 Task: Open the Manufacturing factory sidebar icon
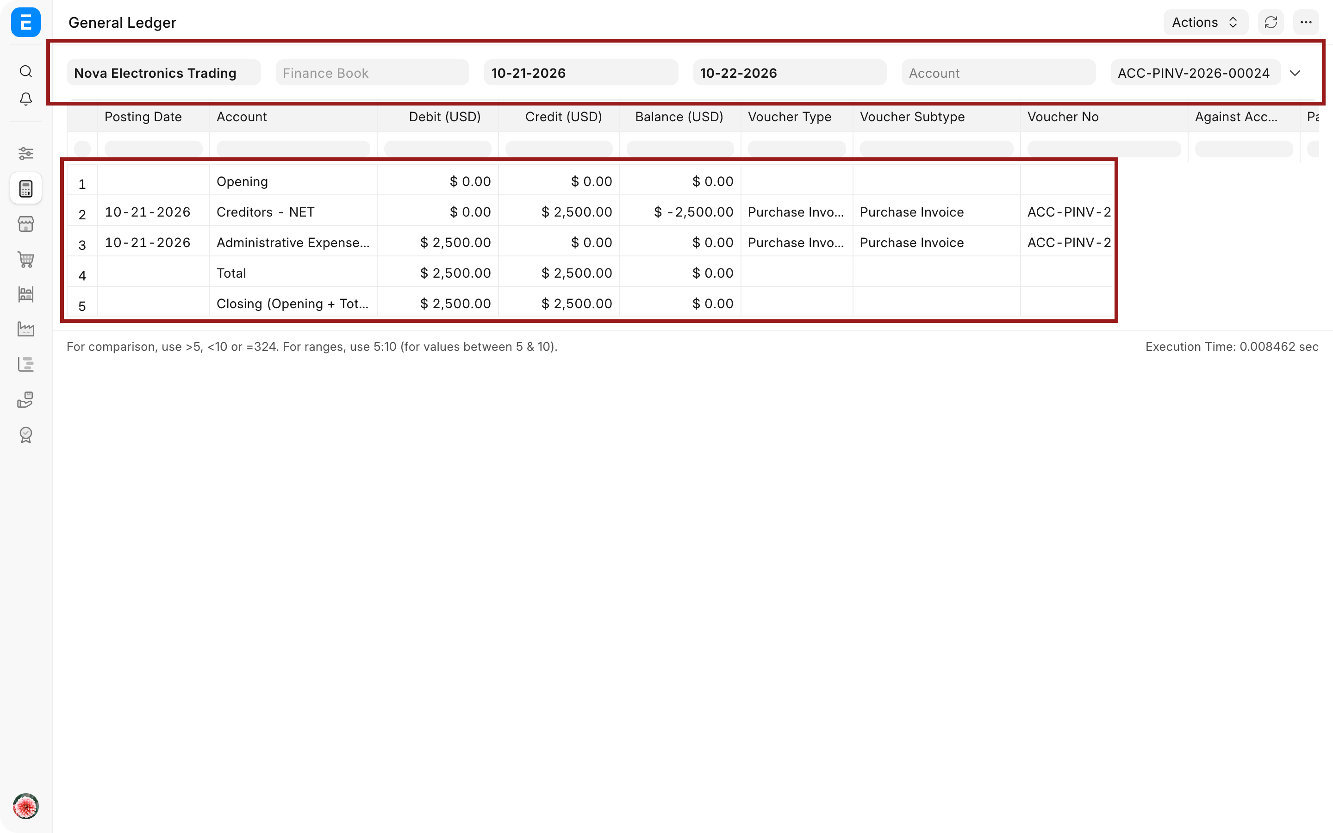pyautogui.click(x=25, y=329)
